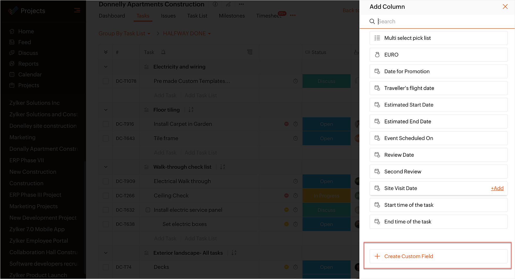Viewport: 515px width, 279px height.
Task: Add the EURO column
Action: tap(438, 55)
